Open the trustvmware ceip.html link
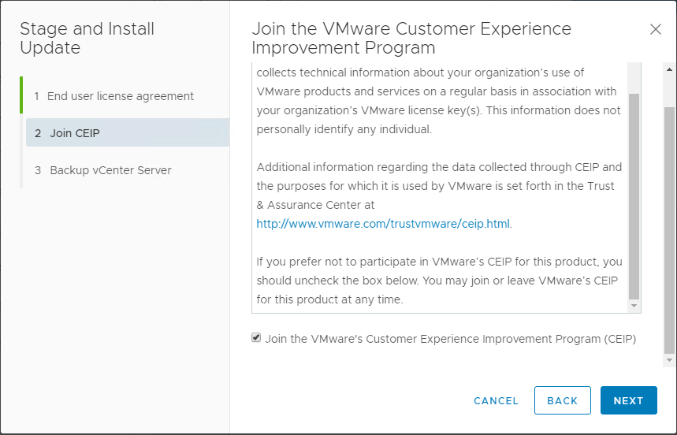 point(383,224)
